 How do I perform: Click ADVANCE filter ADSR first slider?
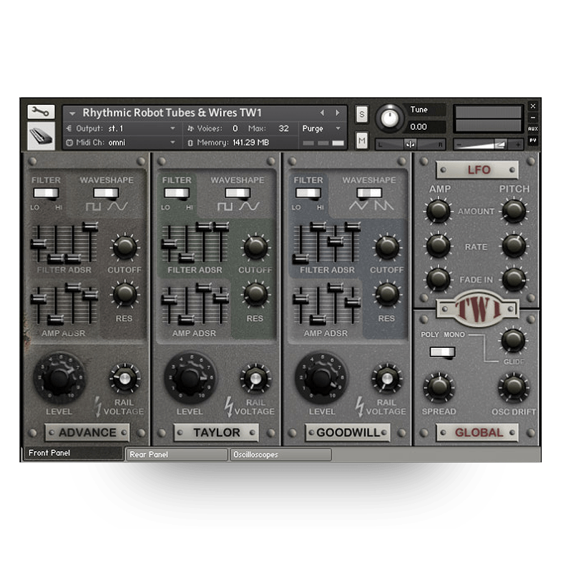click(x=38, y=244)
